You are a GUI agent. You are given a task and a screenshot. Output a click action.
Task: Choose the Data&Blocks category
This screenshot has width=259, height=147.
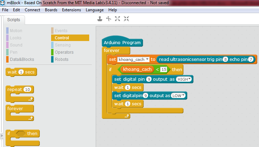tap(22, 59)
